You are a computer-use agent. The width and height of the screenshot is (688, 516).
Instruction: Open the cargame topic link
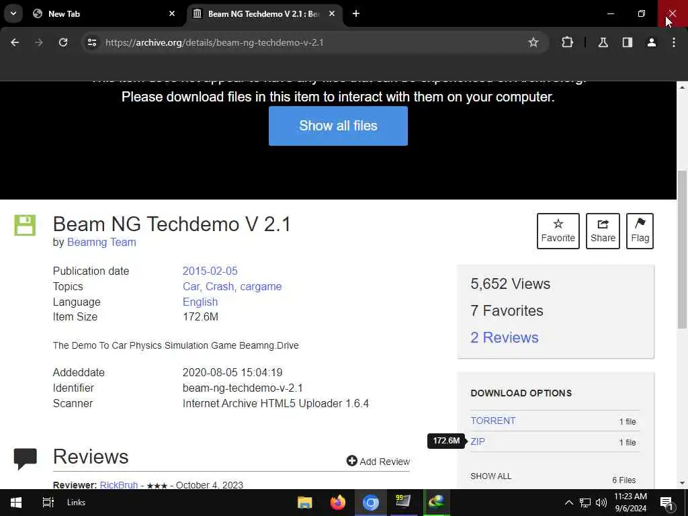261,286
